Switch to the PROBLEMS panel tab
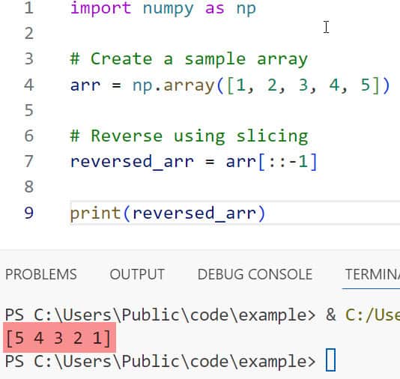Image resolution: width=400 pixels, height=379 pixels. click(41, 274)
